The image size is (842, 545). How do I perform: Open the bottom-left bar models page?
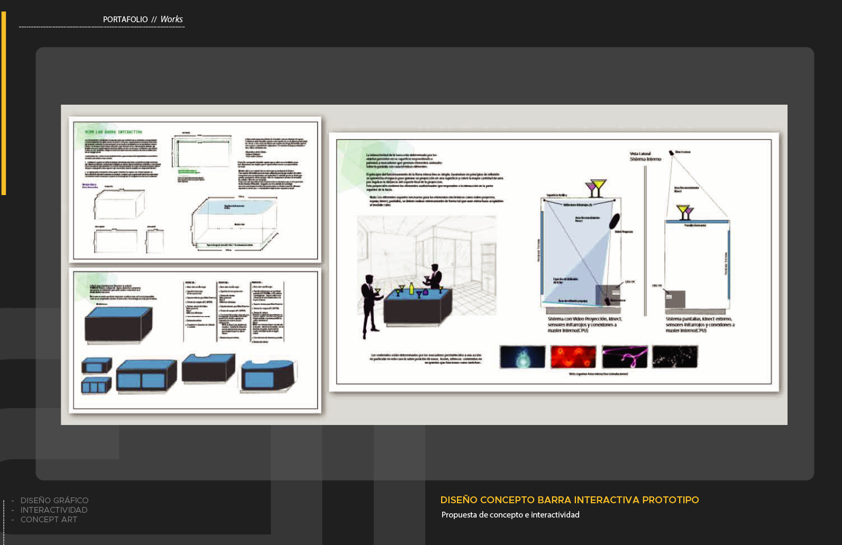pyautogui.click(x=195, y=340)
